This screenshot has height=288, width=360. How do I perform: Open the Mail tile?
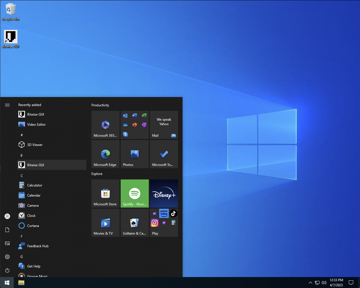pos(164,125)
